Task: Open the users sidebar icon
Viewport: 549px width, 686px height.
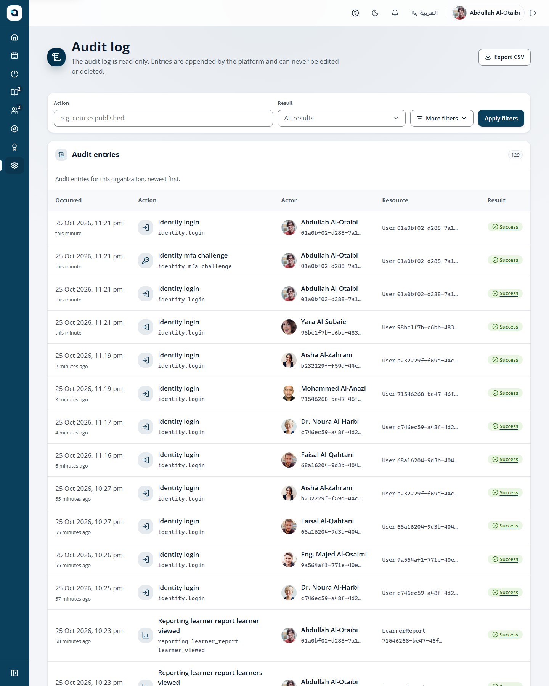Action: [14, 110]
